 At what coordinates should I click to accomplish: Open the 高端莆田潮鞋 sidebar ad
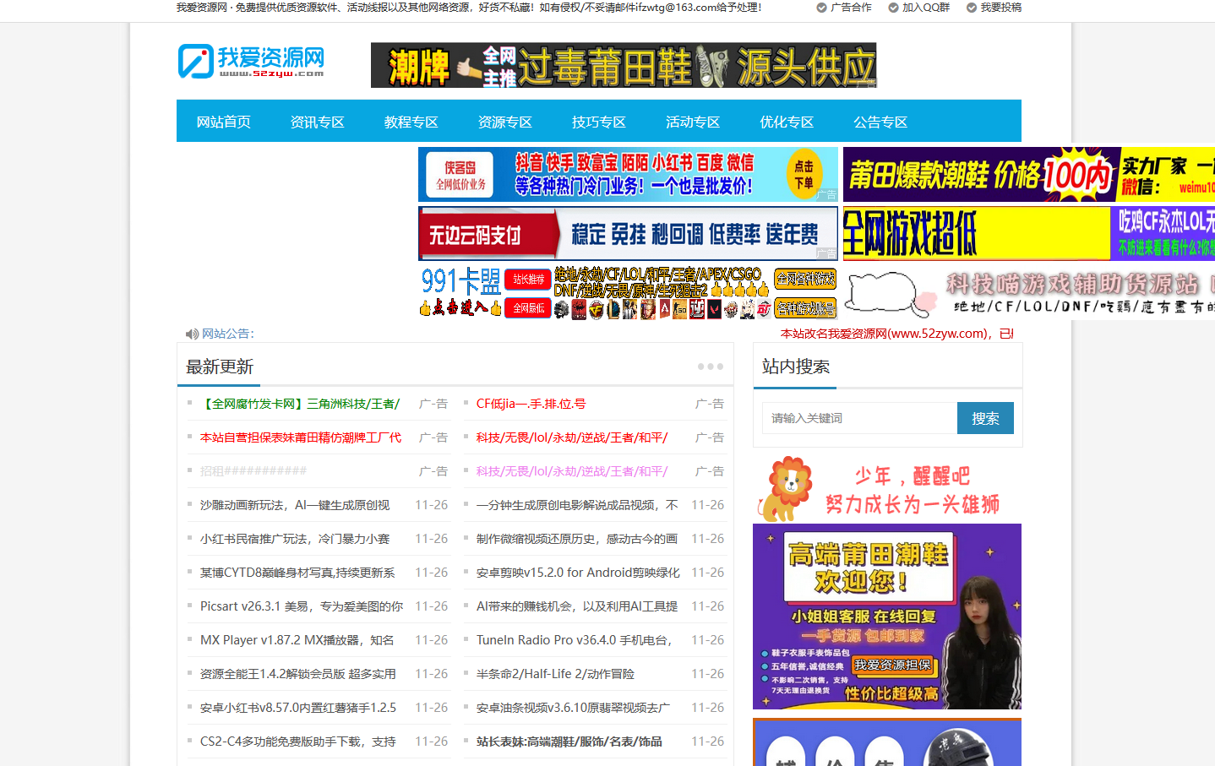[x=887, y=617]
